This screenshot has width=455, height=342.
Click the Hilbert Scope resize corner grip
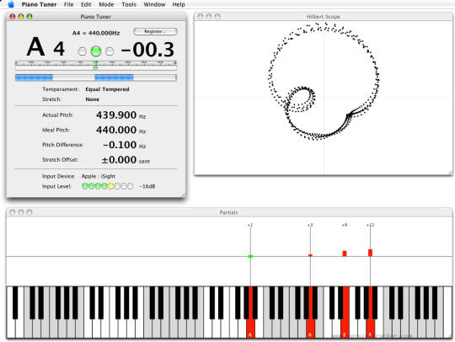pos(450,173)
